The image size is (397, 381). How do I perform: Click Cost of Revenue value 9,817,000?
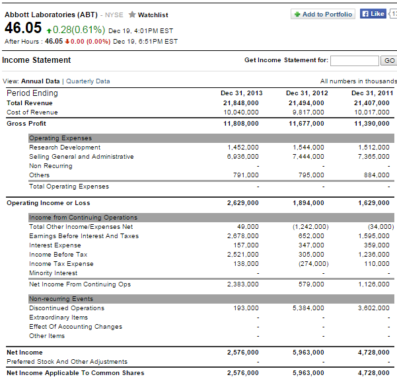pyautogui.click(x=308, y=112)
